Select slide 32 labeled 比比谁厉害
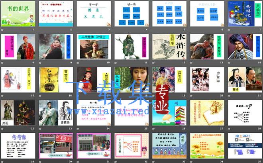 click(x=131, y=146)
